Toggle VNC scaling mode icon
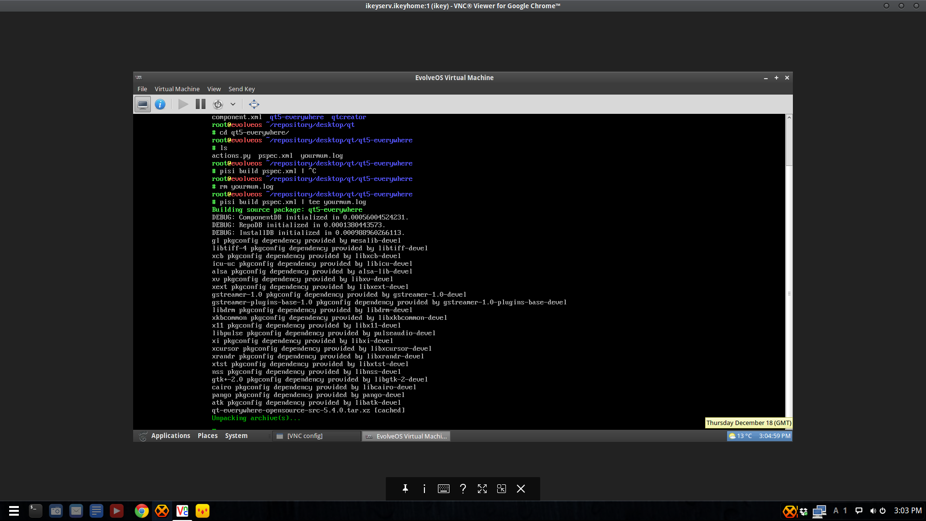This screenshot has width=926, height=521. coord(502,489)
